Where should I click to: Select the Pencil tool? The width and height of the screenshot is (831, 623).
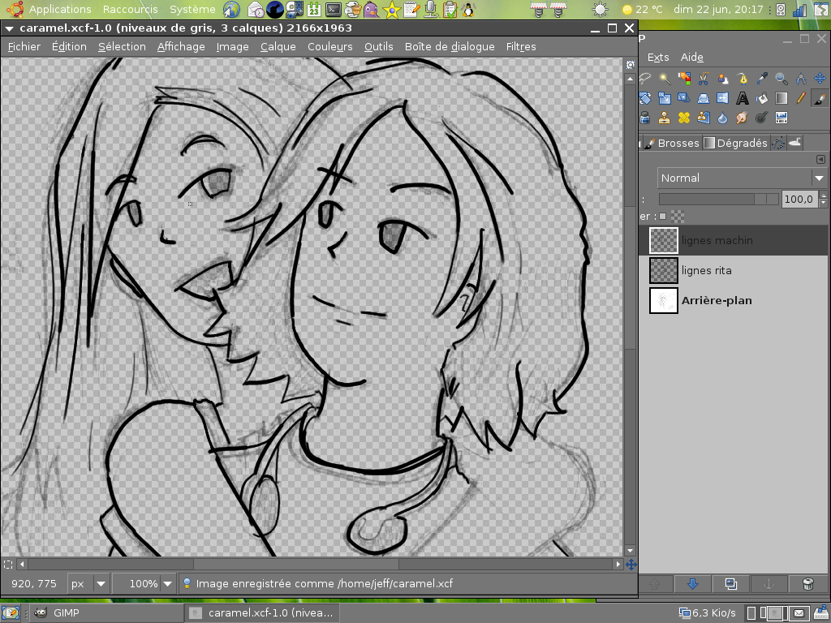click(x=801, y=99)
